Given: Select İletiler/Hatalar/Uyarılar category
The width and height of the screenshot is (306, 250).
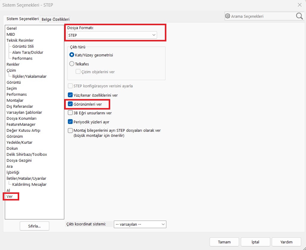Looking at the screenshot, I should (x=26, y=179).
